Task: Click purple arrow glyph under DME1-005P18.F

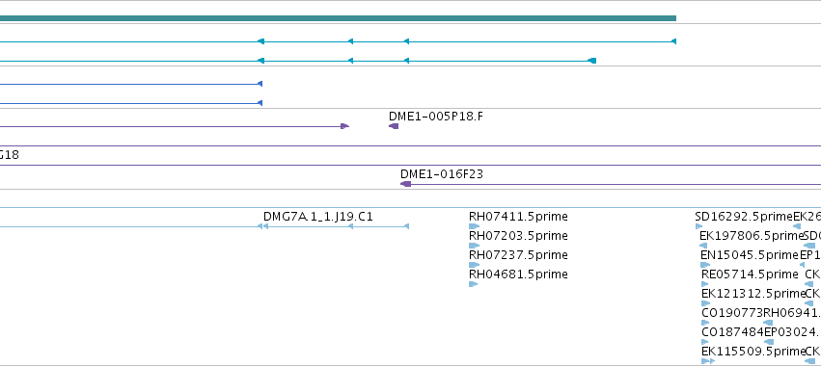Action: [394, 126]
